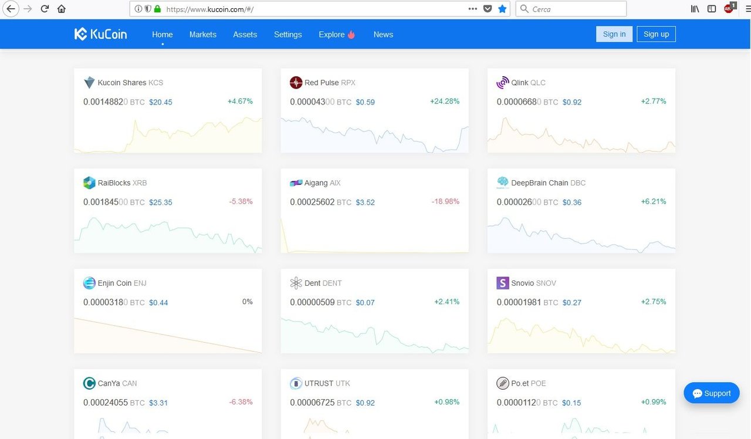Image resolution: width=751 pixels, height=439 pixels.
Task: Click the 0.00024055 BTC value of CanYa
Action: point(114,403)
